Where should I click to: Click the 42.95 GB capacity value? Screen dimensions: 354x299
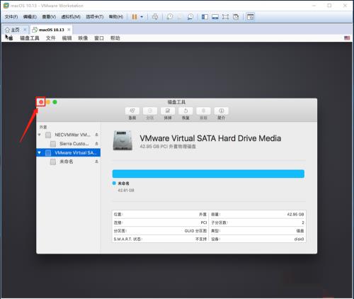point(295,215)
